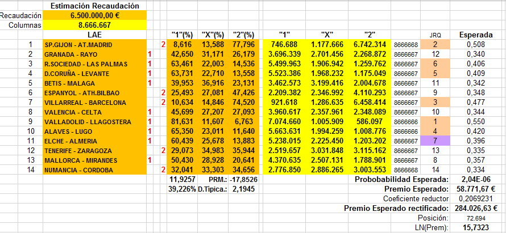The image size is (506, 233).
Task: Select the Posición value 72.694
Action: pos(476,218)
